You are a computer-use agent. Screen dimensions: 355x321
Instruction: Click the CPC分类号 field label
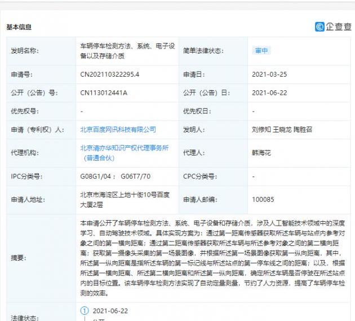(199, 177)
